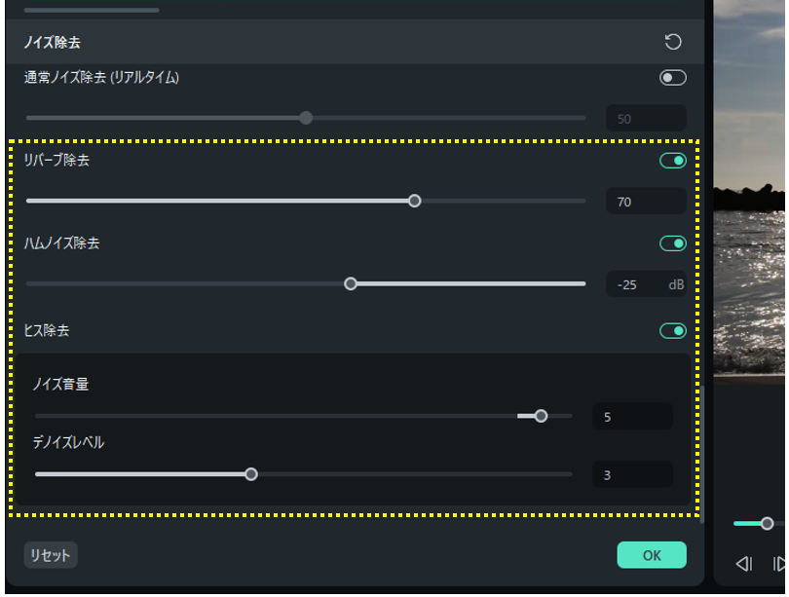Image resolution: width=789 pixels, height=597 pixels.
Task: Confirm settings with the OK button
Action: click(652, 555)
